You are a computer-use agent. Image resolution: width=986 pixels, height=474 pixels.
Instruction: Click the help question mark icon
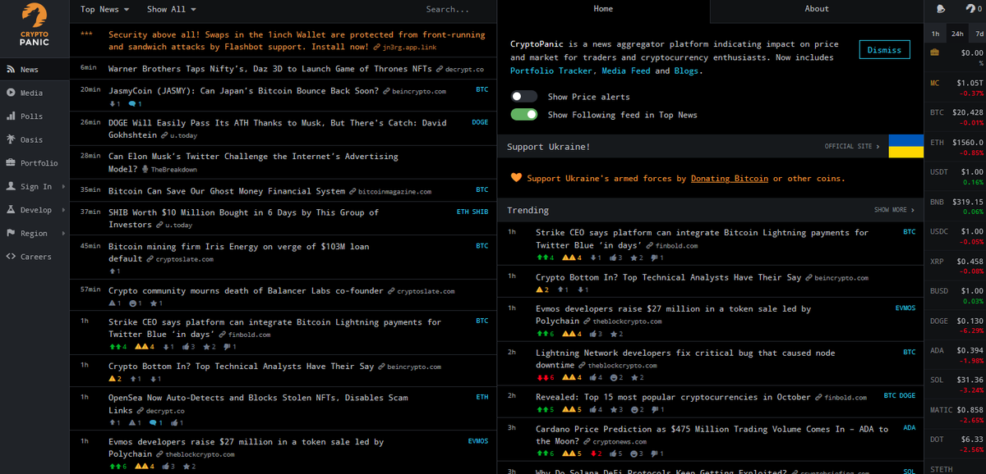coord(970,9)
